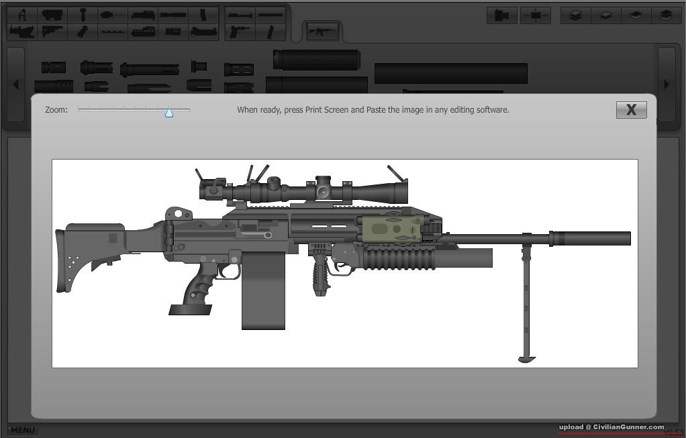Click the upload @ CivilianGunner.com link

pos(611,427)
